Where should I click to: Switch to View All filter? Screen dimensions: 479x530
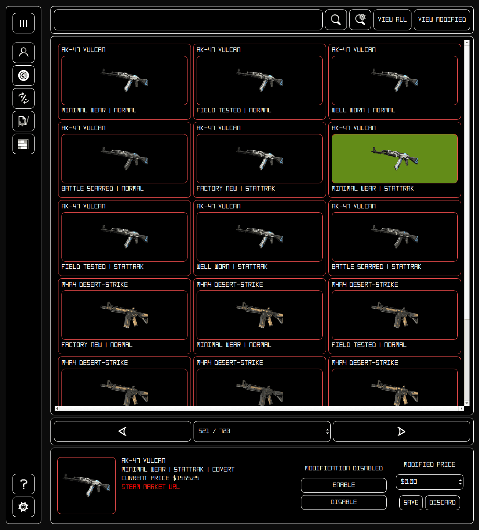[392, 20]
